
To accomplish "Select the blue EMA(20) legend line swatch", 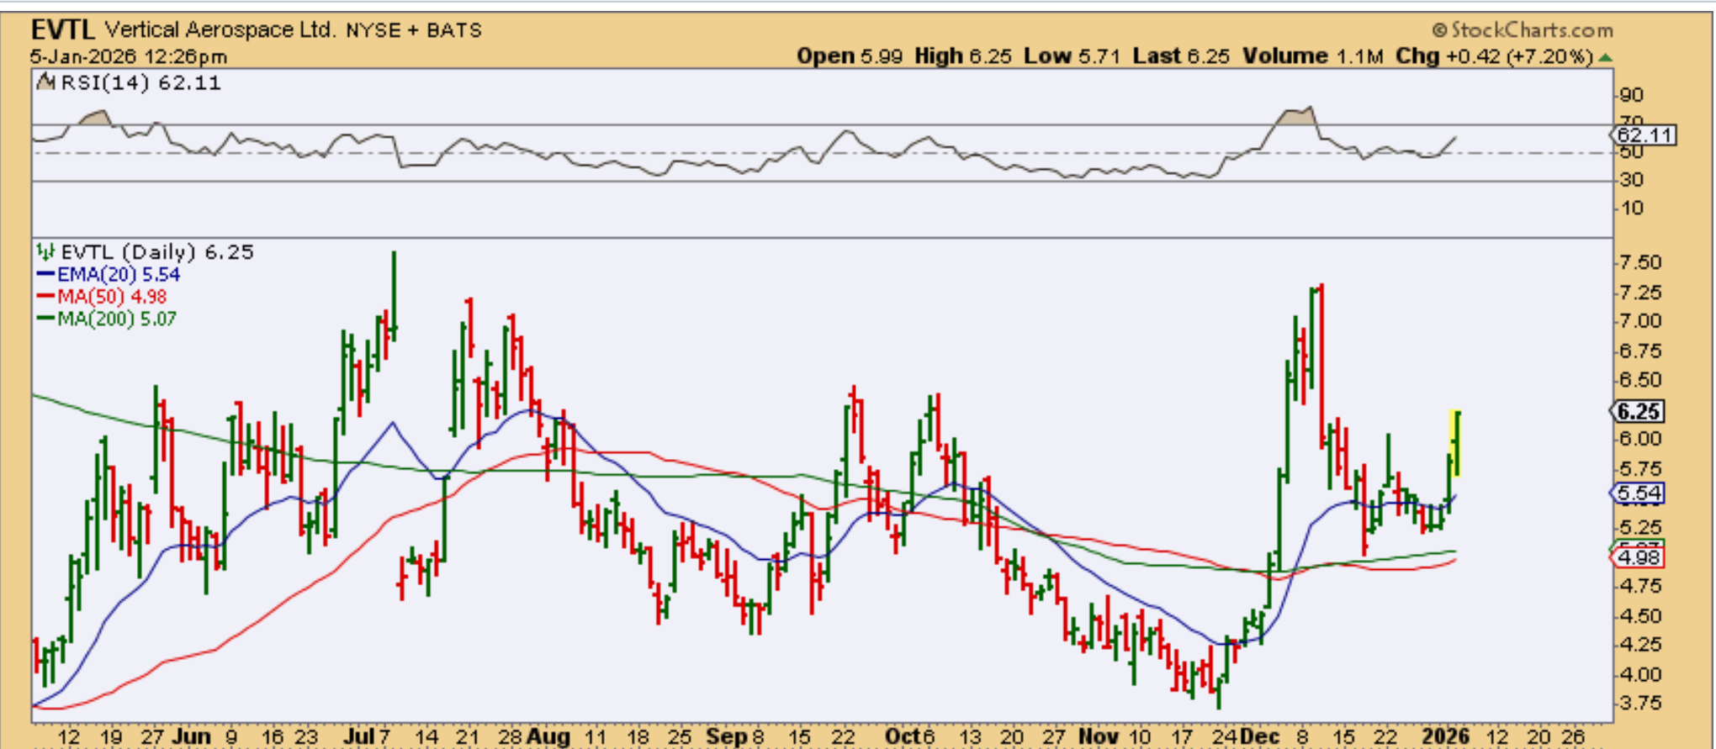I will (45, 274).
